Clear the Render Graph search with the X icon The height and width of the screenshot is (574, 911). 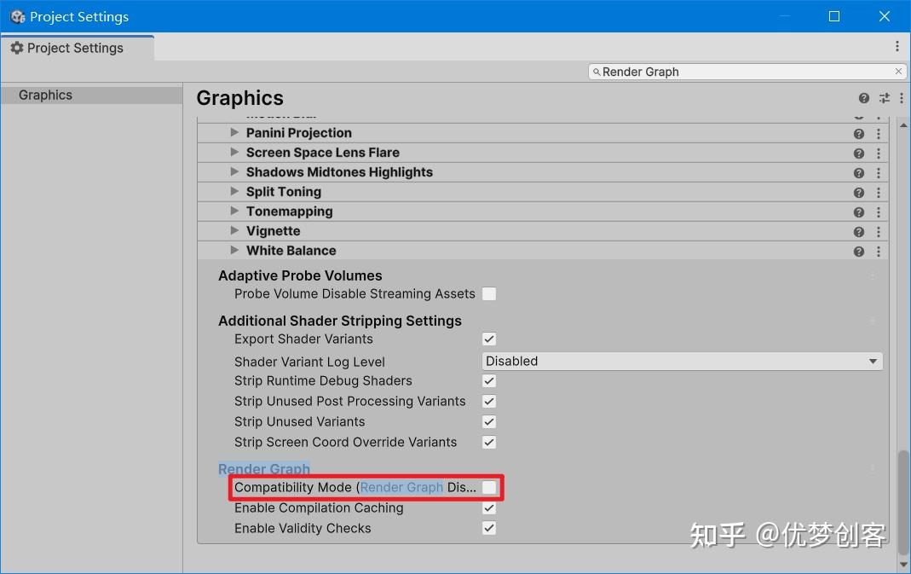898,72
